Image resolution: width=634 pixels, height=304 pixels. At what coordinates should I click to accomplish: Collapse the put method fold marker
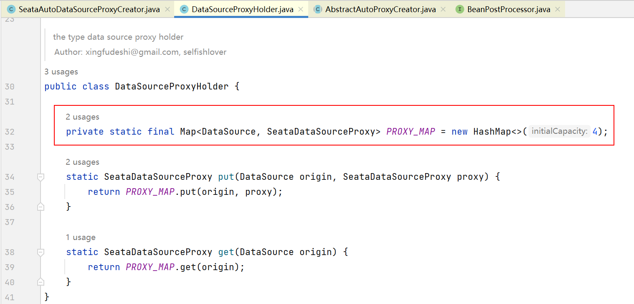[41, 177]
